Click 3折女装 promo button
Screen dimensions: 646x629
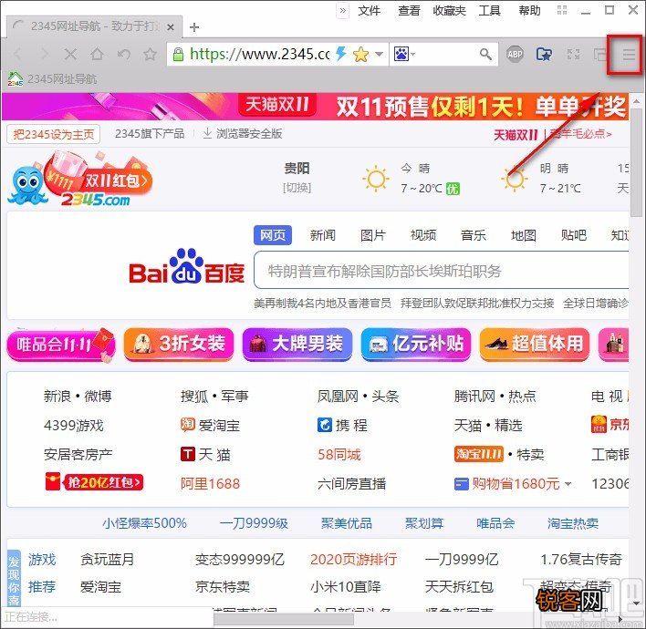click(179, 345)
